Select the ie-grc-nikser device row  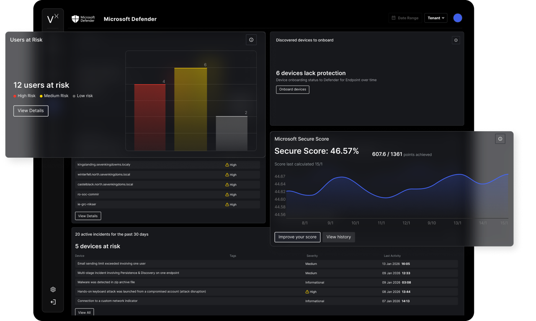pos(167,205)
